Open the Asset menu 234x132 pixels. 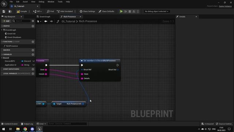25,2
